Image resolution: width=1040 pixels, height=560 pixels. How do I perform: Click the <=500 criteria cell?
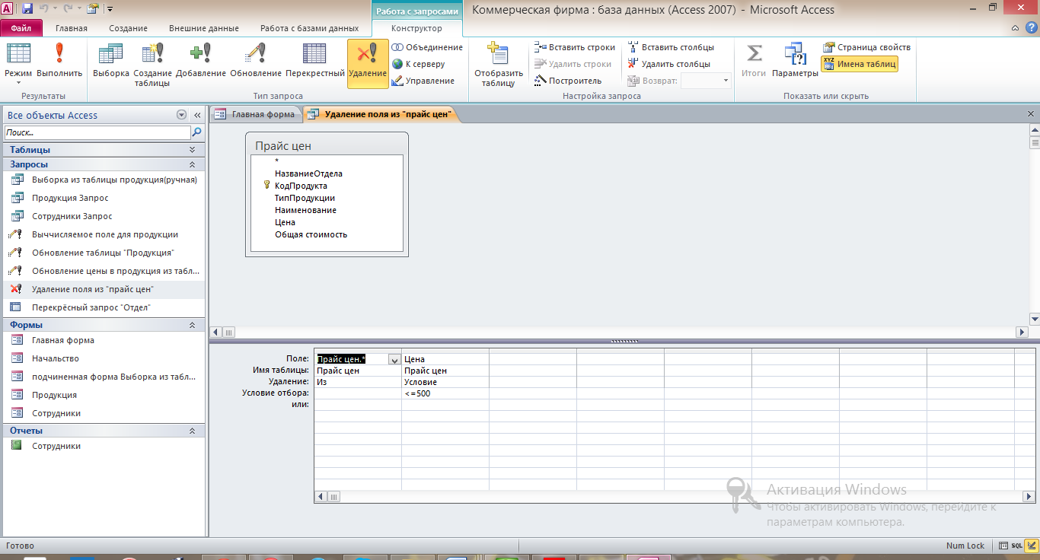(x=445, y=393)
